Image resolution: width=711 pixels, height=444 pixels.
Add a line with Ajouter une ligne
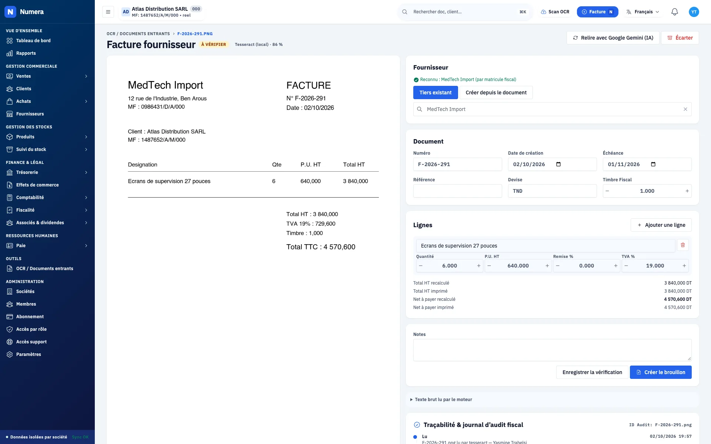(661, 225)
